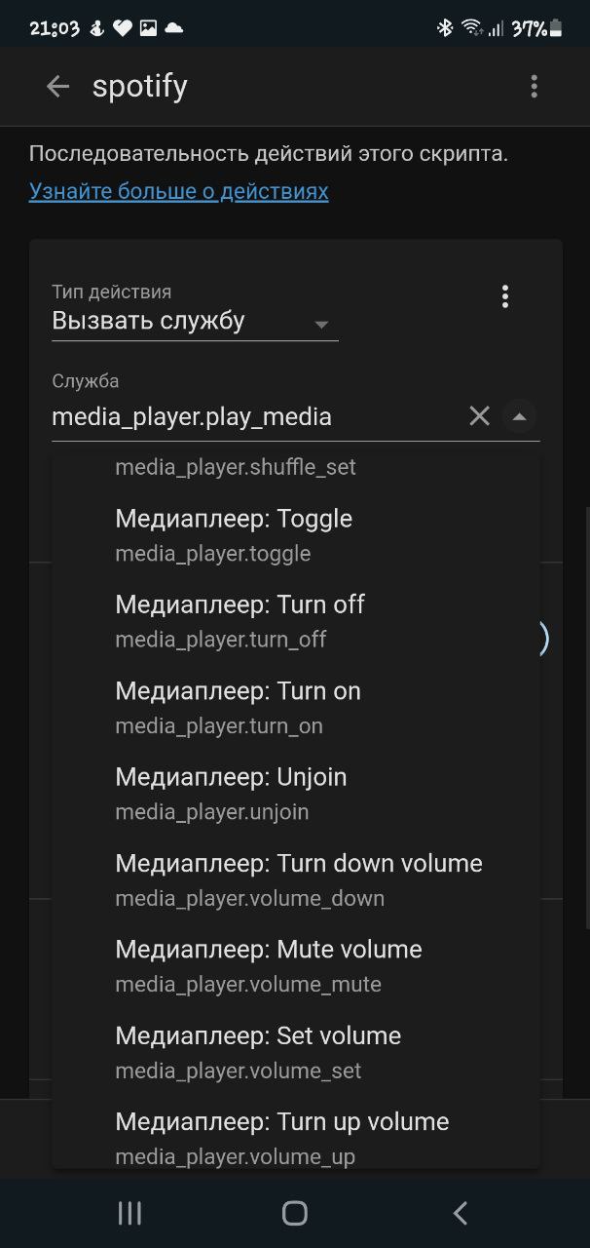Choose 'Медиаплеер: Mute volume' service
Image resolution: width=590 pixels, height=1248 pixels.
(x=296, y=965)
